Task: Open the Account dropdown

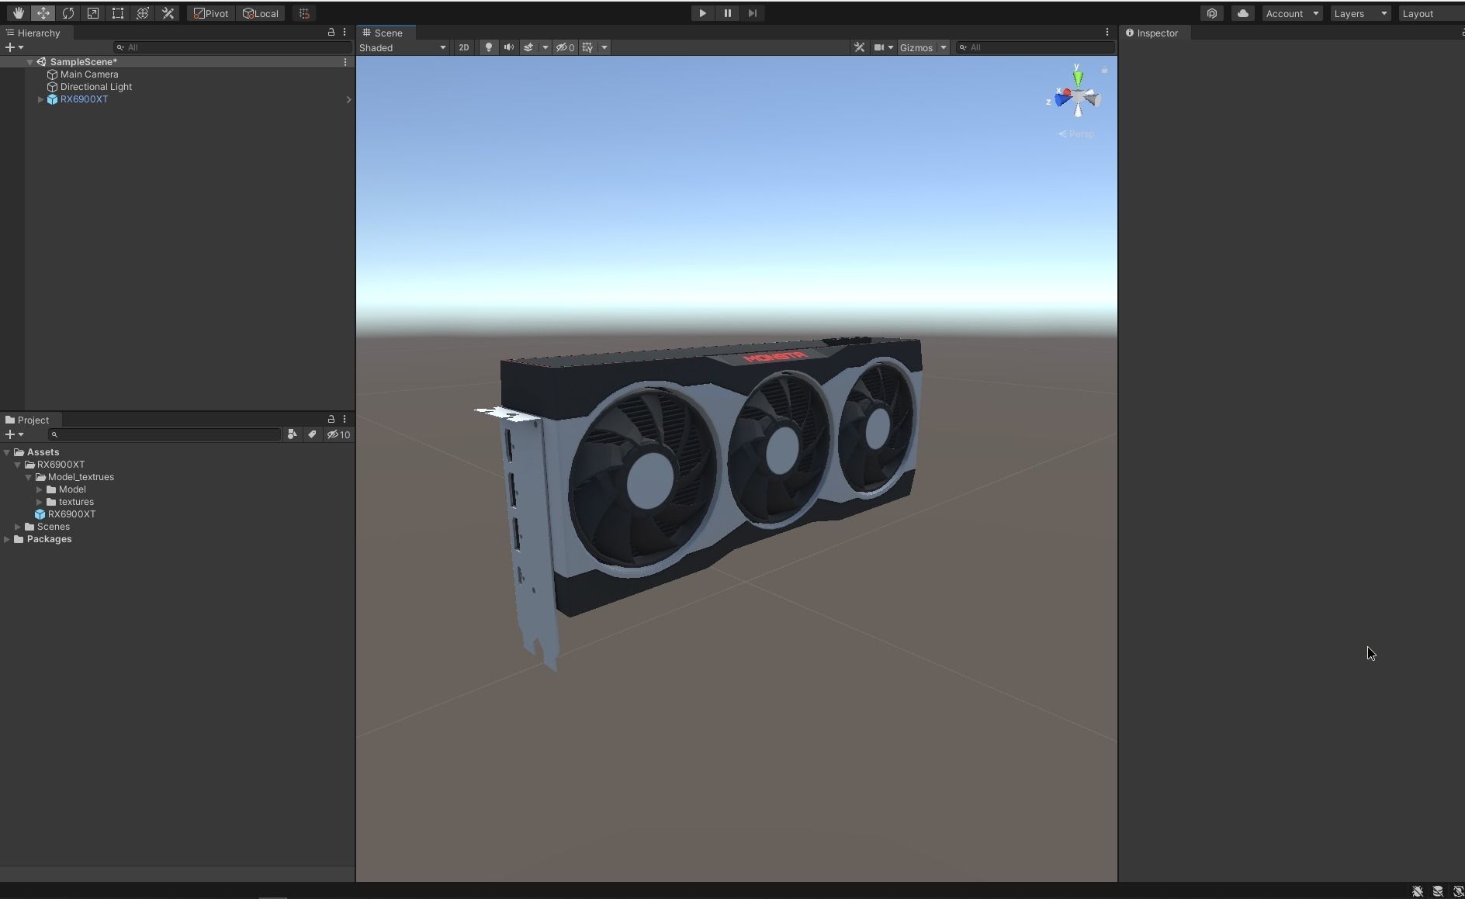Action: pos(1292,13)
